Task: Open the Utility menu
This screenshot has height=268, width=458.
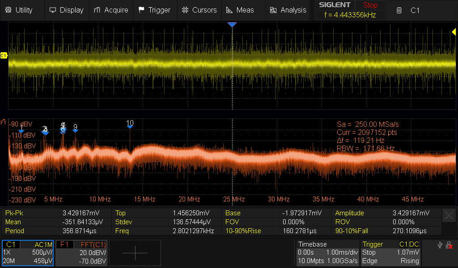Action: 19,10
